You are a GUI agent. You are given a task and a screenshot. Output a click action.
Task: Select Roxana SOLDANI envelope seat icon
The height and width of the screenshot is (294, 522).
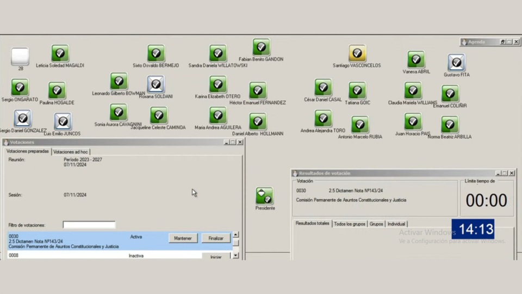[x=156, y=84]
